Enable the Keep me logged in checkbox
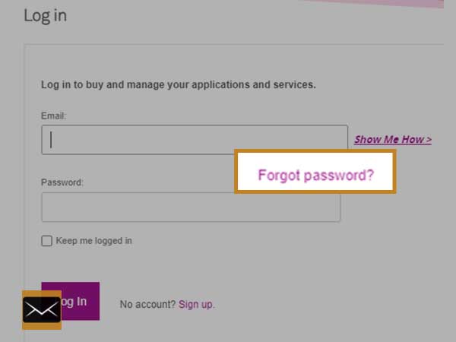This screenshot has height=342, width=456. coord(47,241)
